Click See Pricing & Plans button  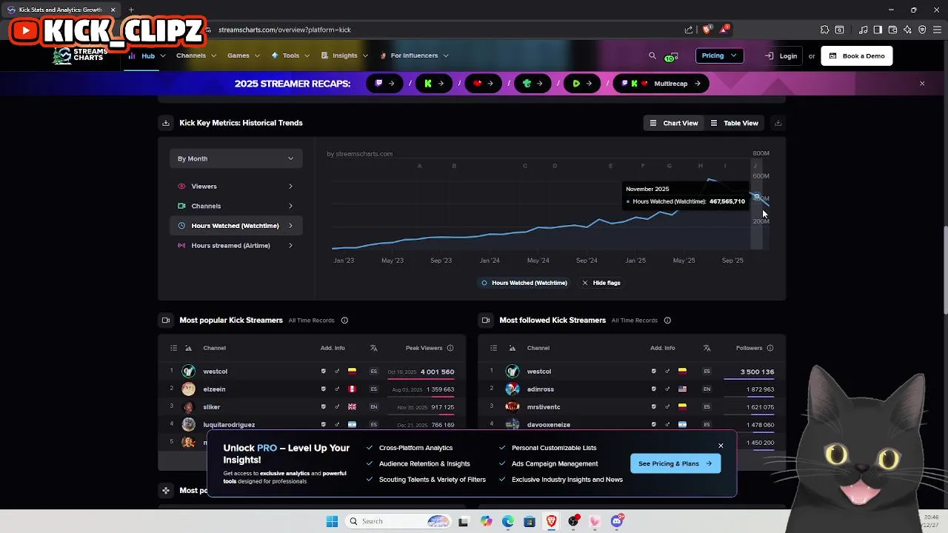pos(675,463)
